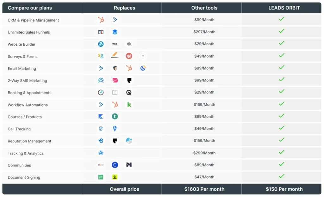Select the Kajabi icon in Courses row
Screen dimensions: 324x197
(101, 117)
